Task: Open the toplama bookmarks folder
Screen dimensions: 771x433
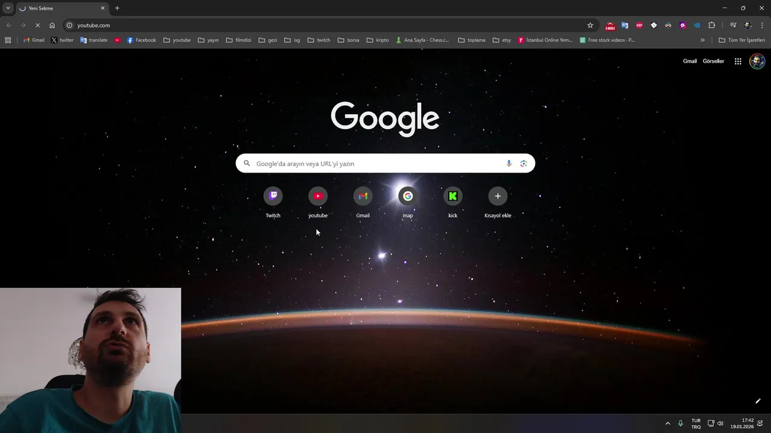Action: [472, 40]
